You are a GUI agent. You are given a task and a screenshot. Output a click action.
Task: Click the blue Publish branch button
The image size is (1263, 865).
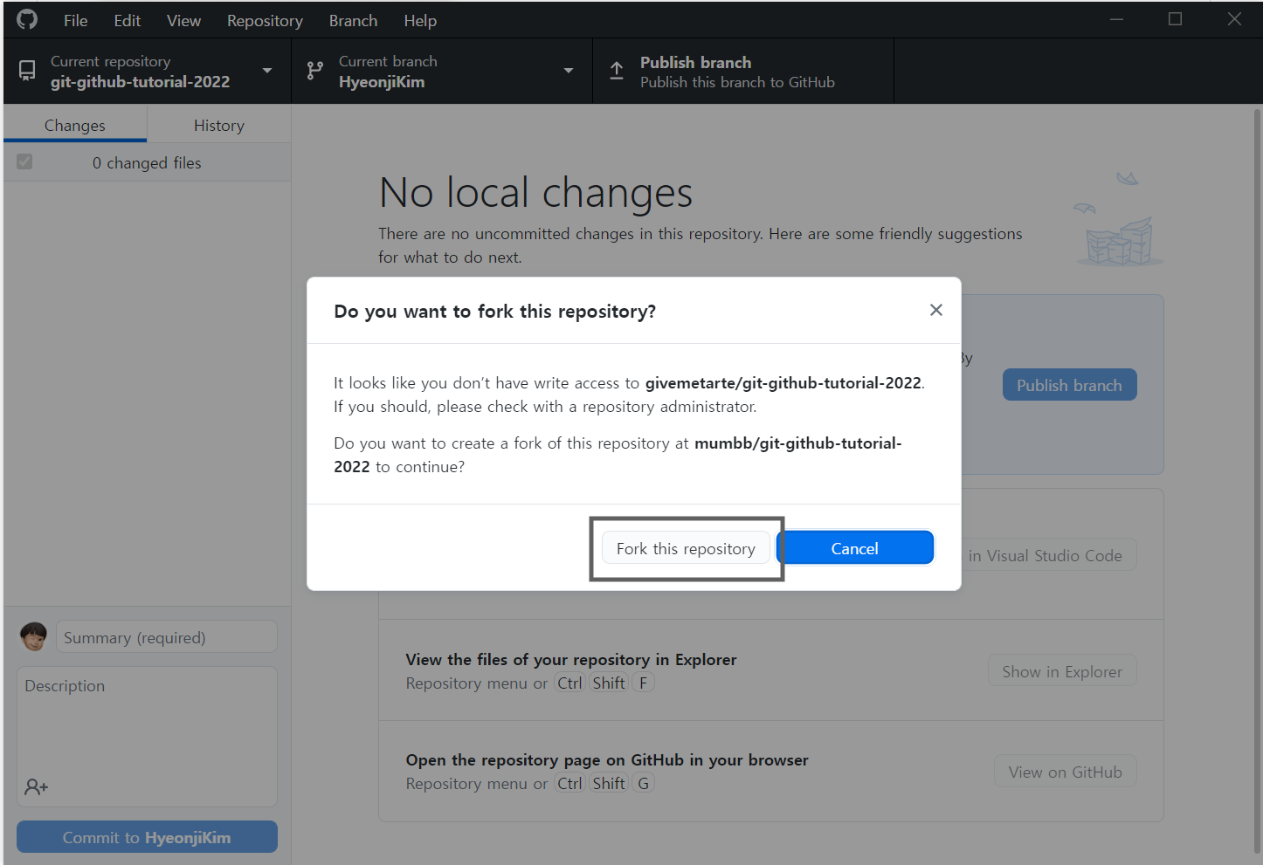(1069, 385)
